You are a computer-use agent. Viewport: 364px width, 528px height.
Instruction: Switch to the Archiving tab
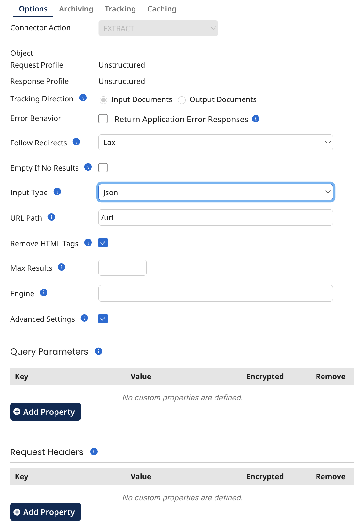[76, 9]
